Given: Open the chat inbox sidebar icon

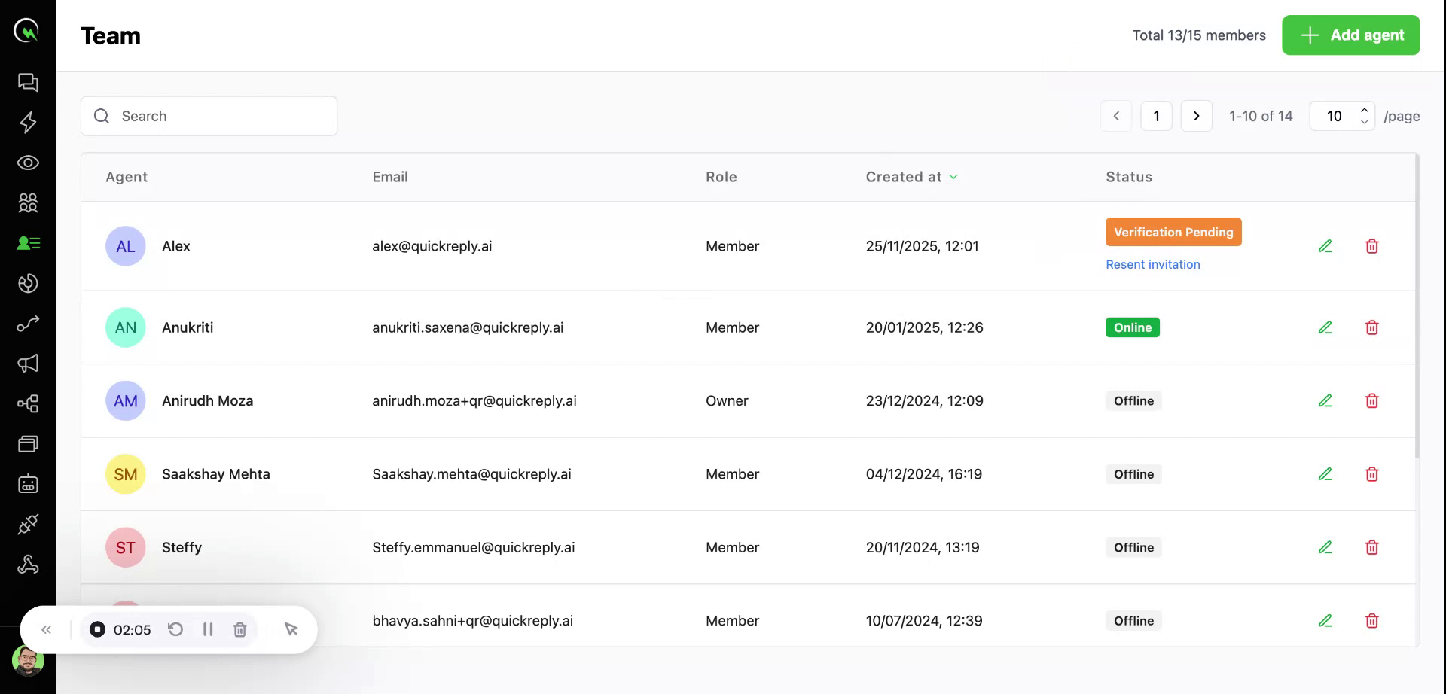Looking at the screenshot, I should (28, 82).
